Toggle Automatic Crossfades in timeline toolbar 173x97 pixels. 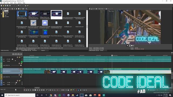pos(78,90)
